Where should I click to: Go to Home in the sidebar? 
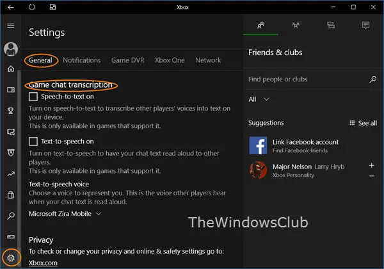tap(11, 69)
